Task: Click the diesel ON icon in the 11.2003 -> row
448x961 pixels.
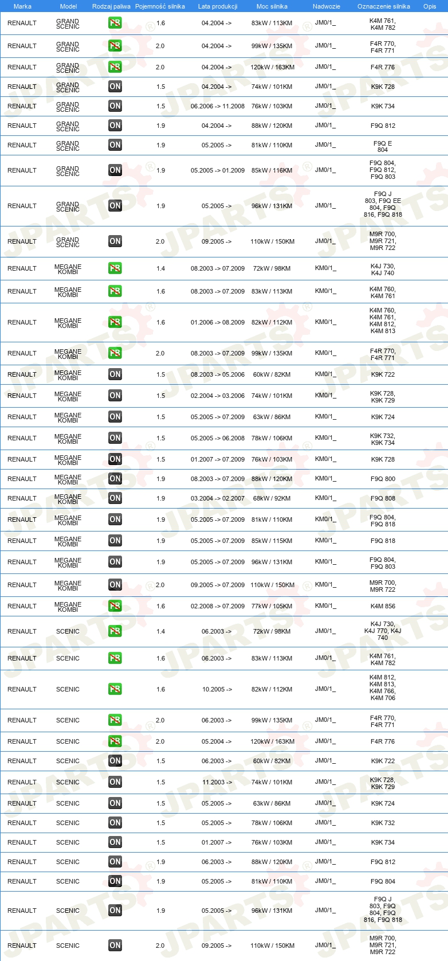Action: [x=115, y=782]
